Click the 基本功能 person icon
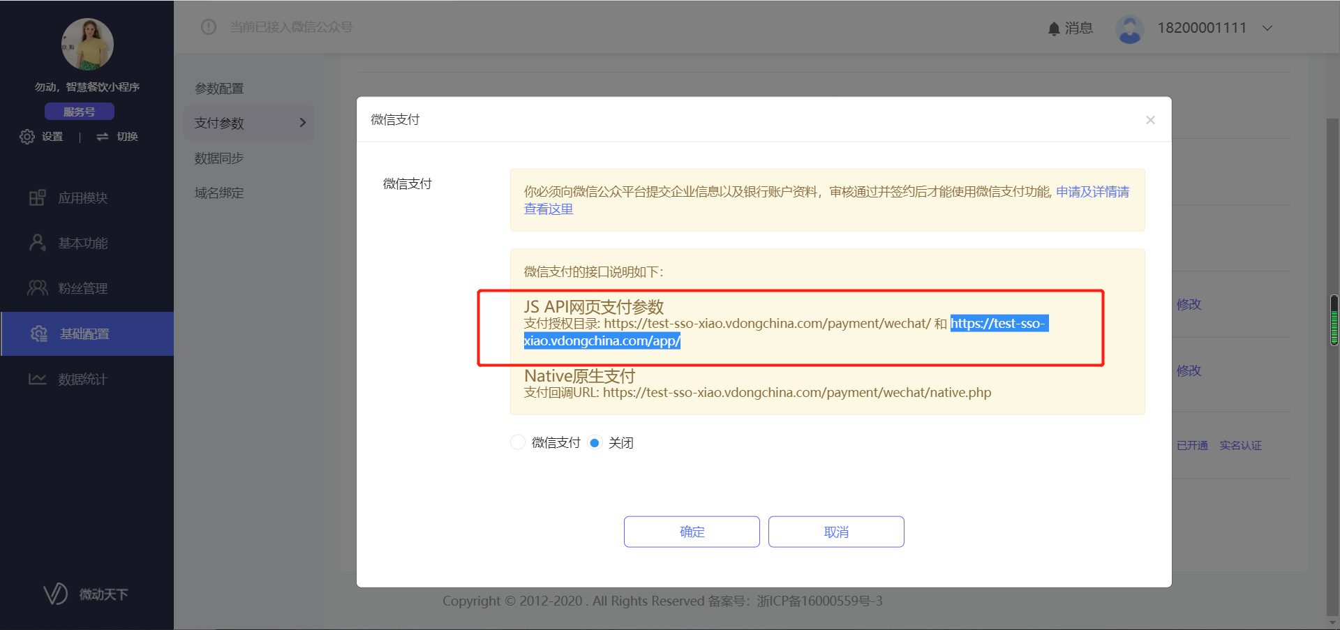Viewport: 1340px width, 630px height. click(38, 243)
